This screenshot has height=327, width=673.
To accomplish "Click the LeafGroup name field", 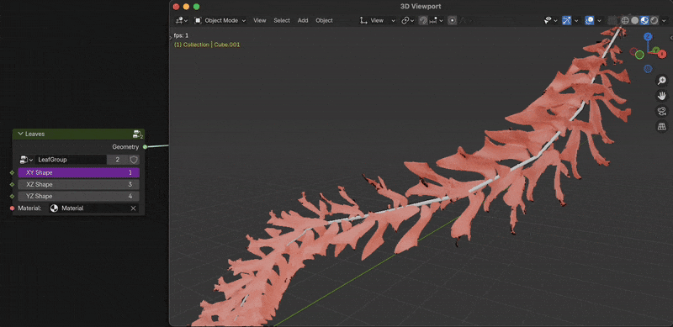I will coord(71,160).
